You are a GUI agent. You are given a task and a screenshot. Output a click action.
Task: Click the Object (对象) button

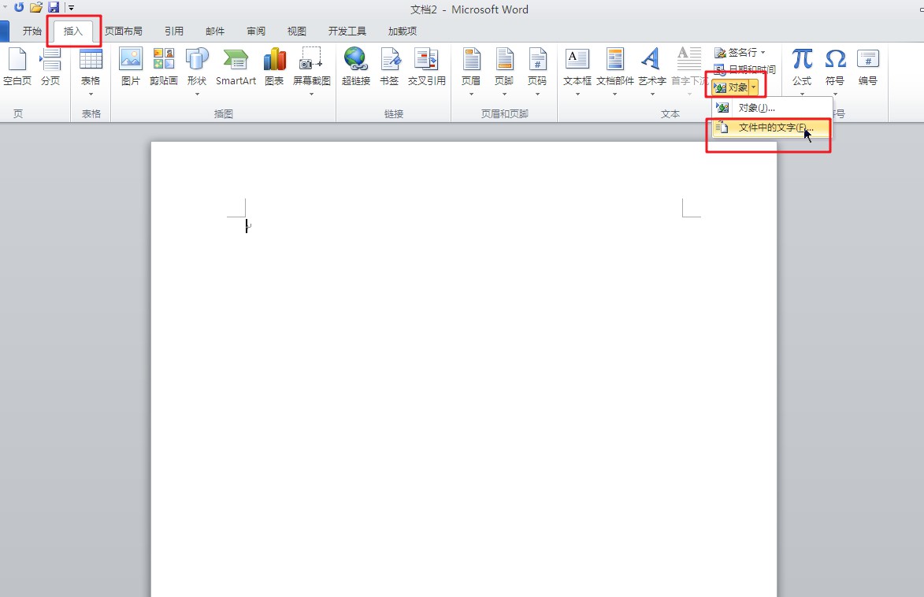tap(731, 87)
